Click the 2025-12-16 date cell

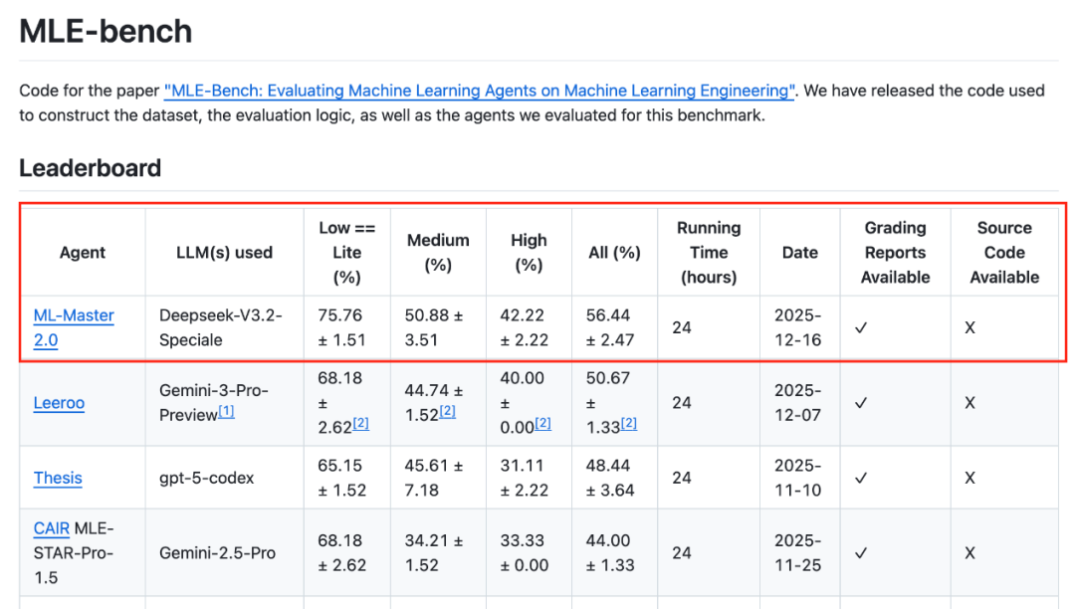click(x=799, y=327)
